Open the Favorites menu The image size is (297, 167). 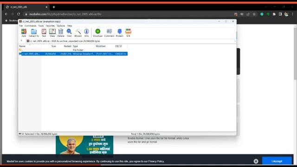tap(50, 26)
